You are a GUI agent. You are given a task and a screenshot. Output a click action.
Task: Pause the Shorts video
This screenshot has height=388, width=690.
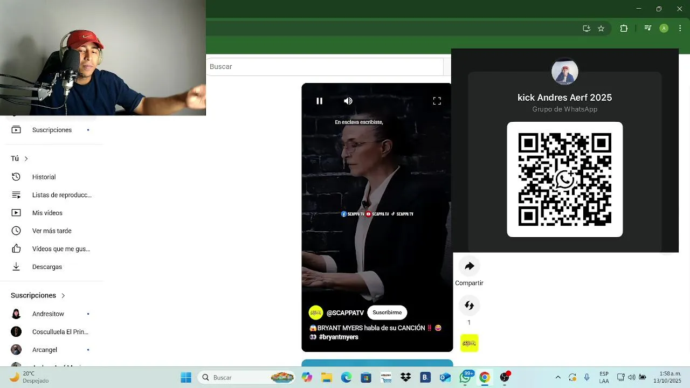coord(319,101)
